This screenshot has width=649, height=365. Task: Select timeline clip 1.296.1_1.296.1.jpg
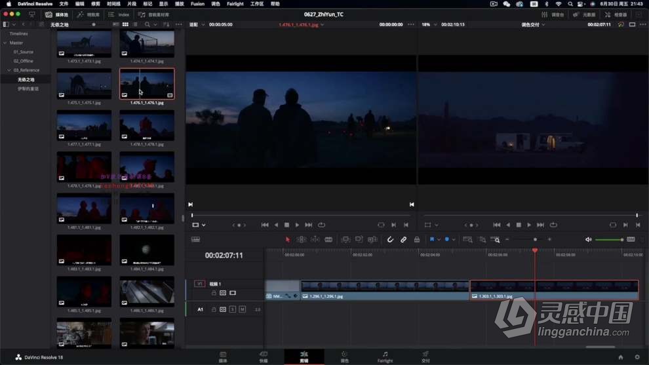385,290
